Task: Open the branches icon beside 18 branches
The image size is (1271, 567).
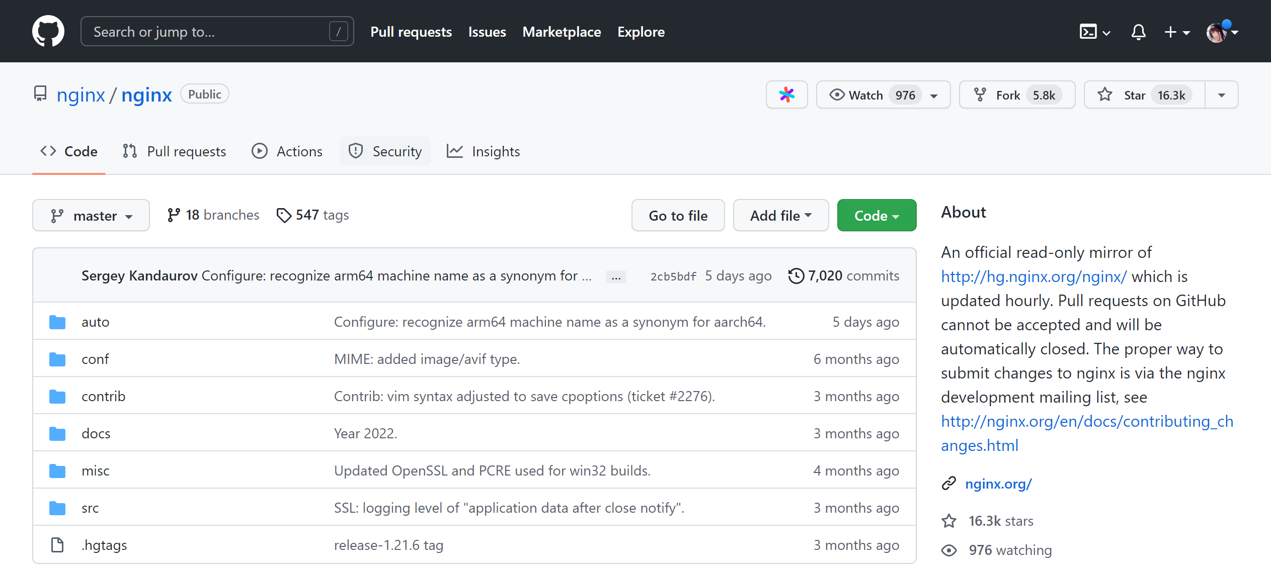Action: click(174, 215)
